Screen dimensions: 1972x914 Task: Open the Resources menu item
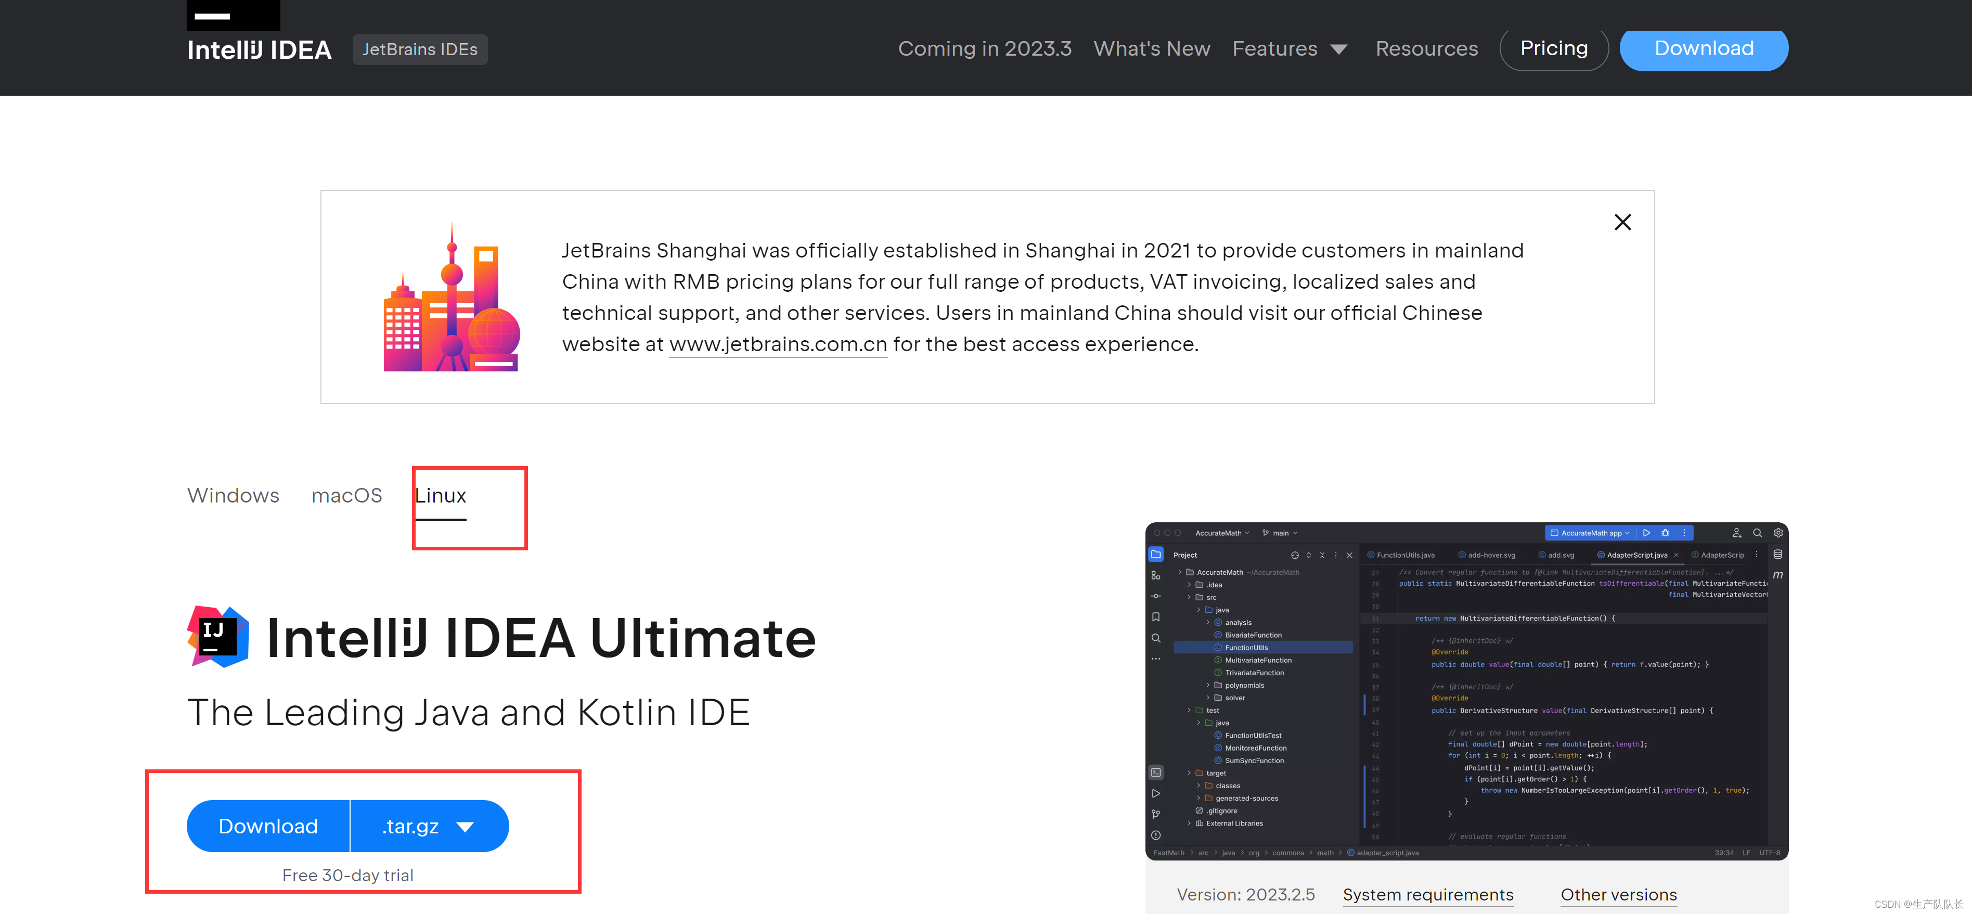point(1426,48)
